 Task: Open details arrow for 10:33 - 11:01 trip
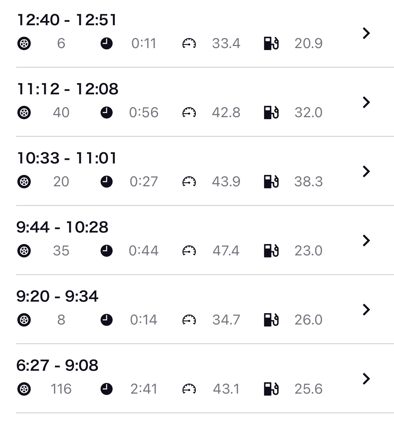click(x=366, y=171)
